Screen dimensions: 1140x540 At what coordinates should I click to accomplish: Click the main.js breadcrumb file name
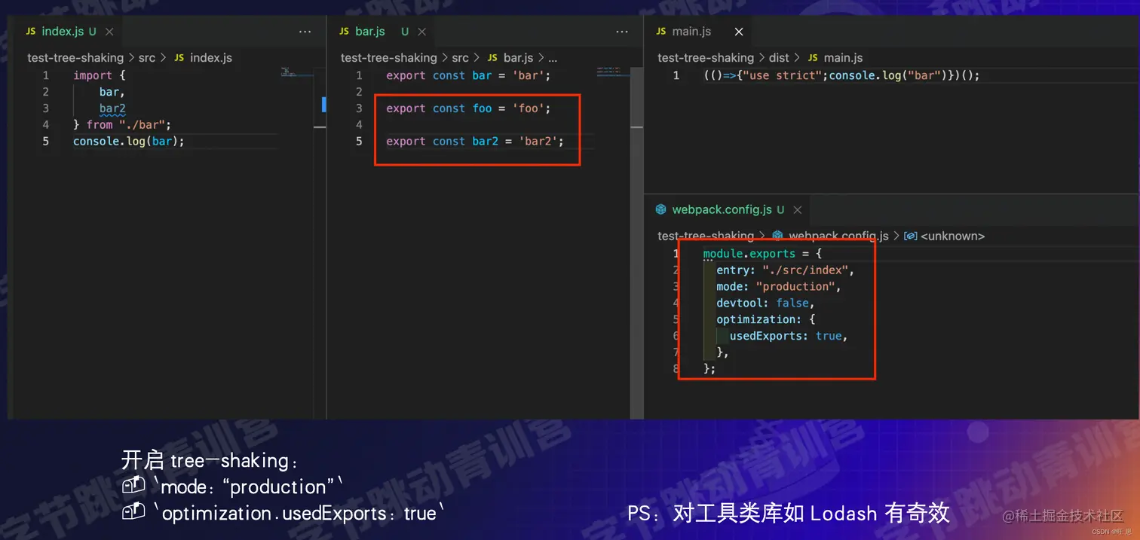[843, 58]
